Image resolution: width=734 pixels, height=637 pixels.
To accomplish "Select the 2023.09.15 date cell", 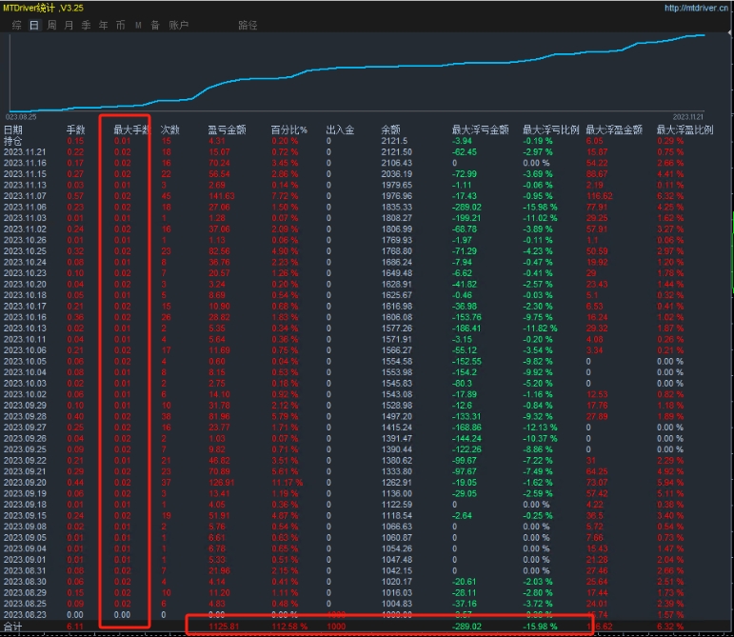I will point(25,515).
